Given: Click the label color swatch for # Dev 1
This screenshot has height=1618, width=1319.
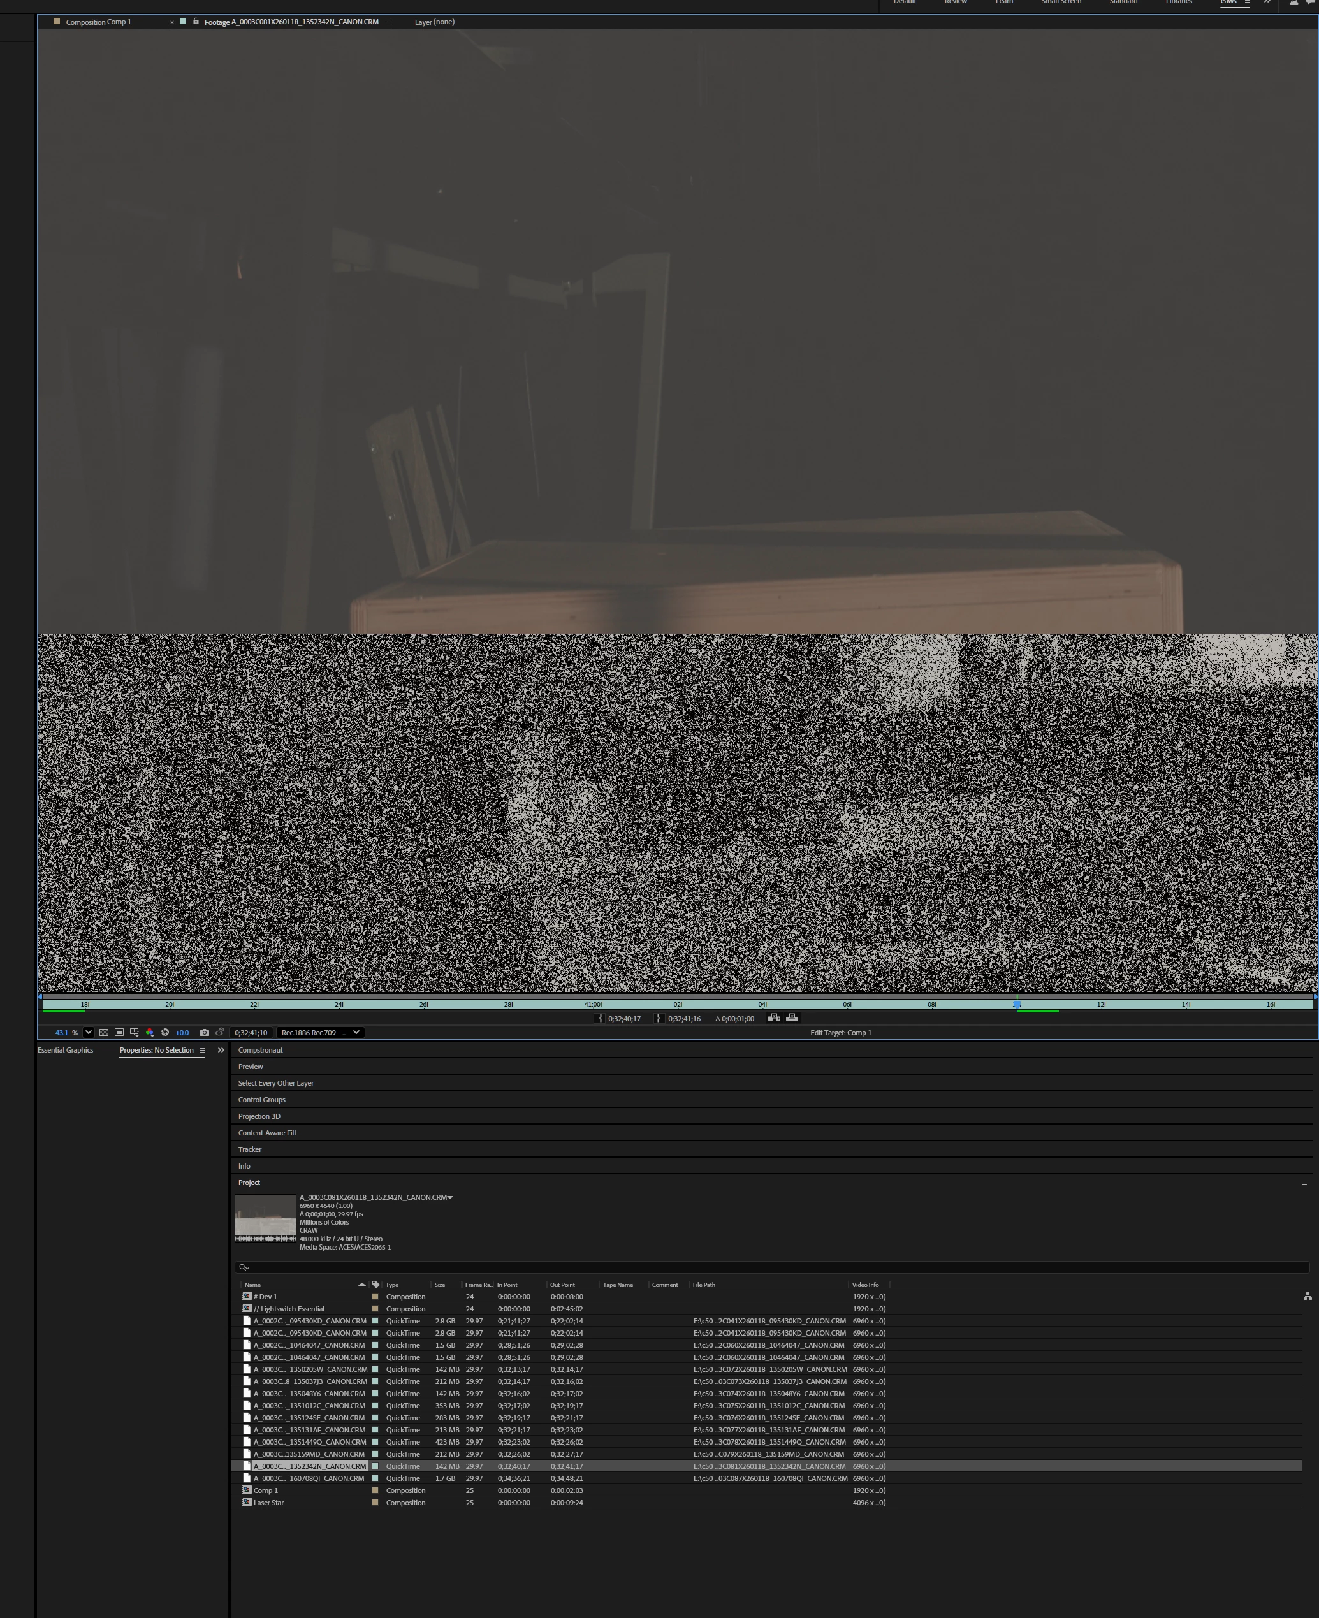Looking at the screenshot, I should pos(375,1297).
